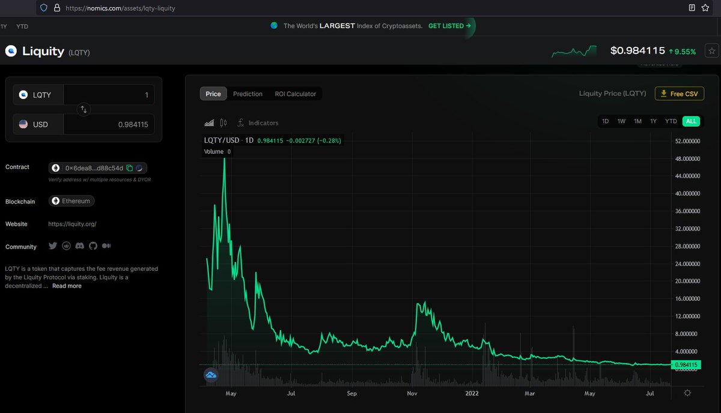Open the Indicators menu

(x=263, y=122)
